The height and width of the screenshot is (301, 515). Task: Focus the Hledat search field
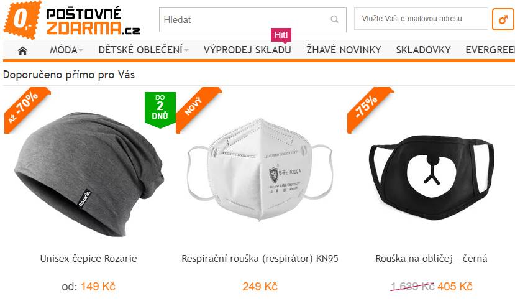(x=253, y=20)
